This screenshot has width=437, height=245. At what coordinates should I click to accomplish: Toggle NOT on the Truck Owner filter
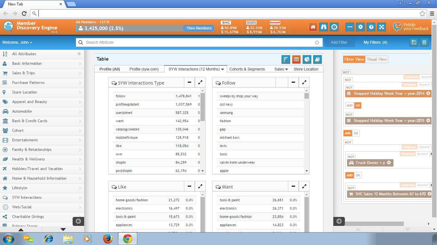pyautogui.click(x=351, y=157)
